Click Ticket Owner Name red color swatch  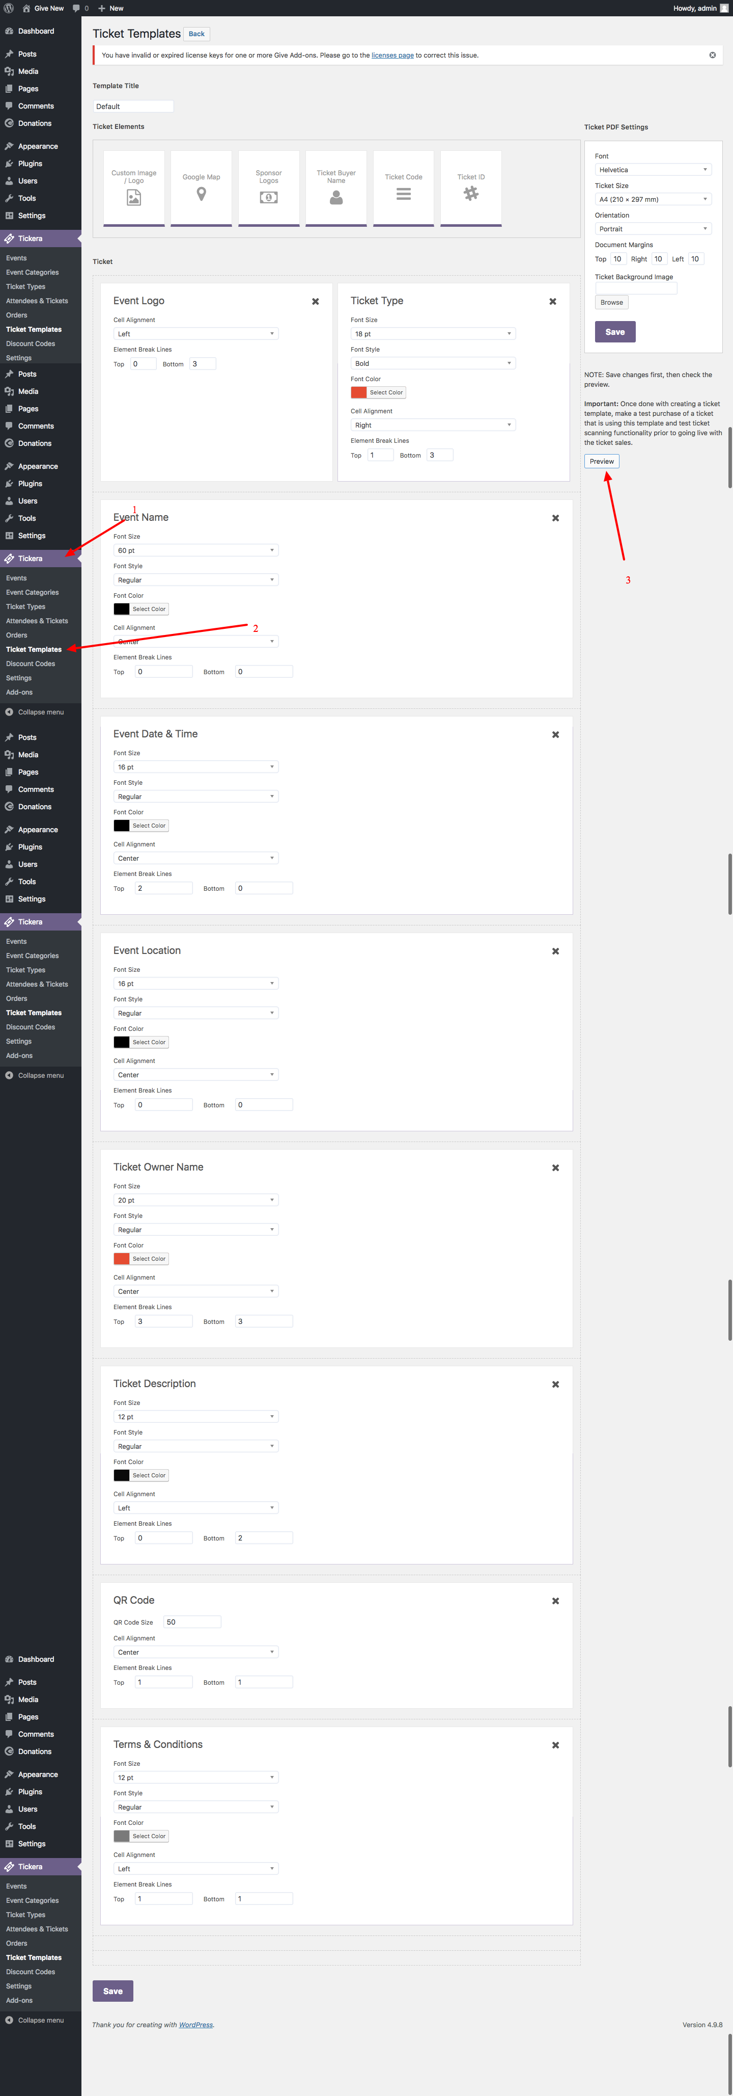click(121, 1258)
